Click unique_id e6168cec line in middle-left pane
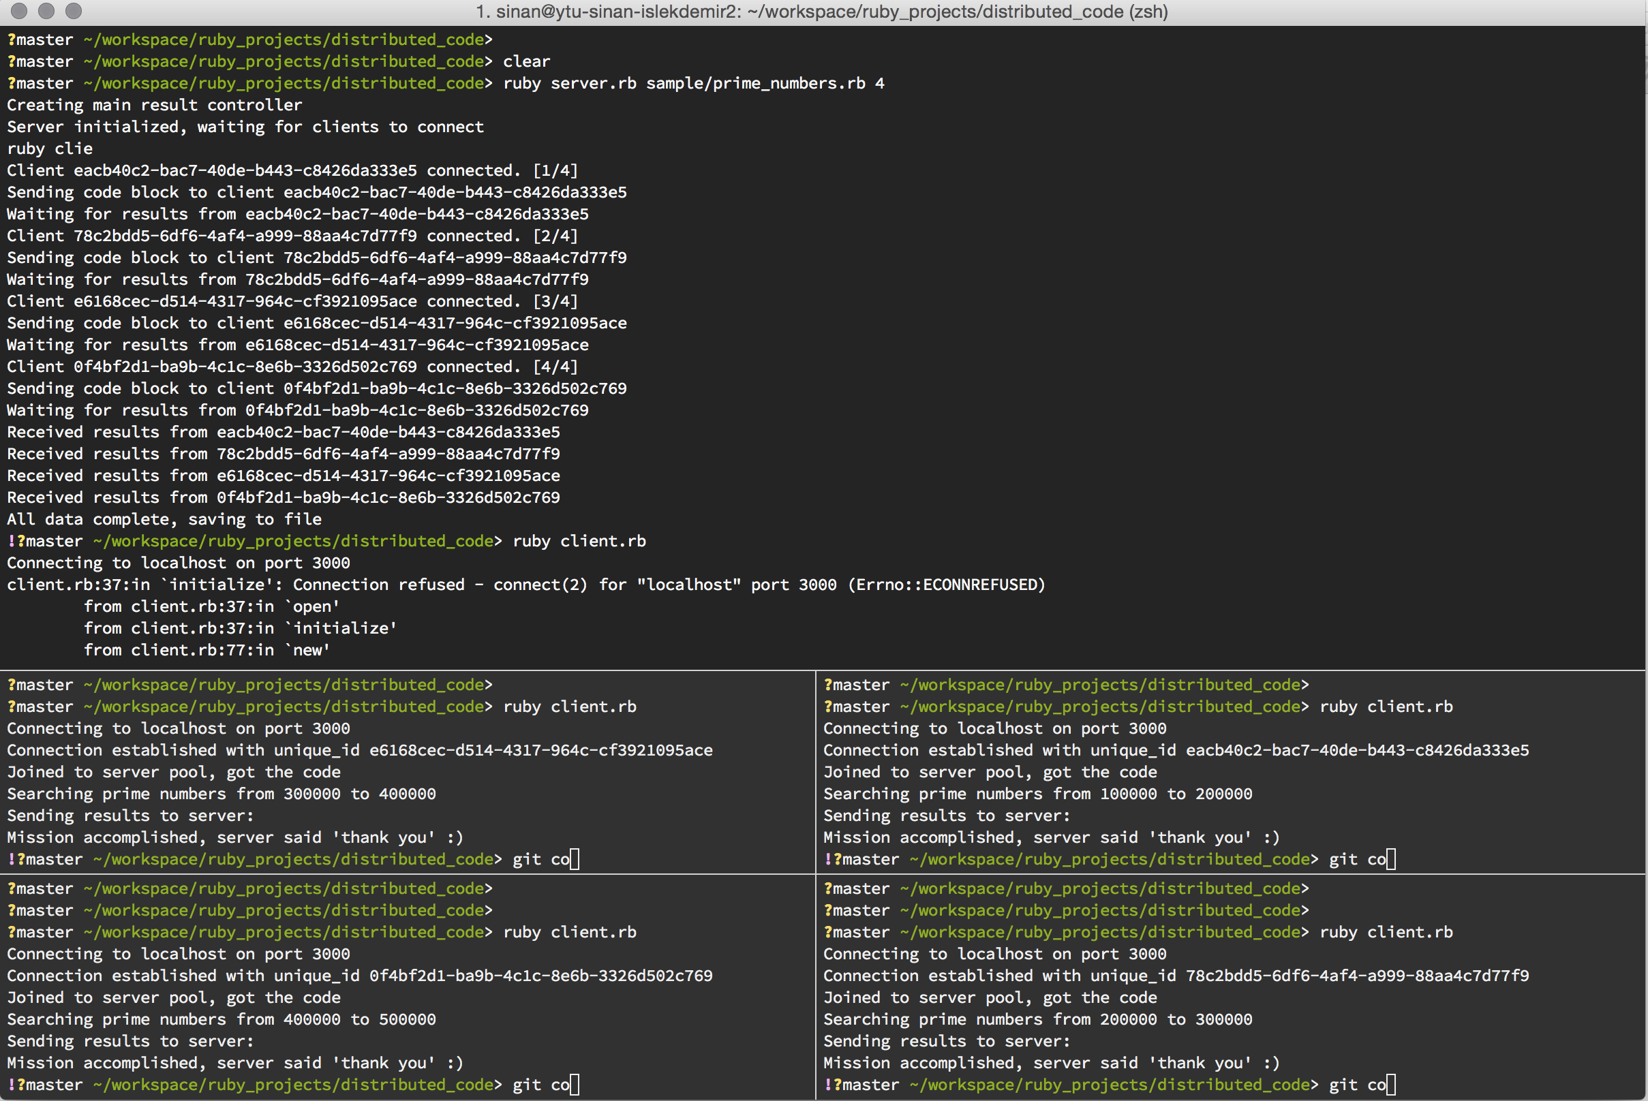Image resolution: width=1648 pixels, height=1101 pixels. pyautogui.click(x=360, y=749)
